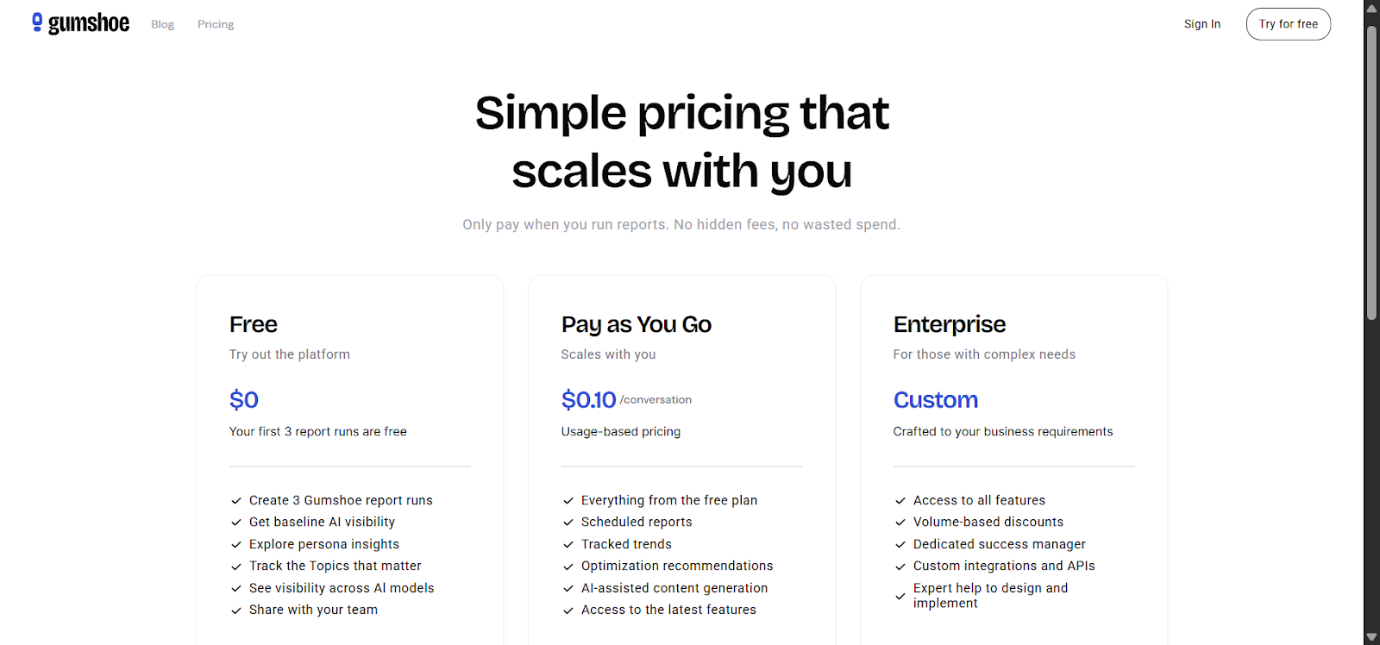Go to Pricing in the top navigation
This screenshot has width=1380, height=645.
tap(216, 24)
